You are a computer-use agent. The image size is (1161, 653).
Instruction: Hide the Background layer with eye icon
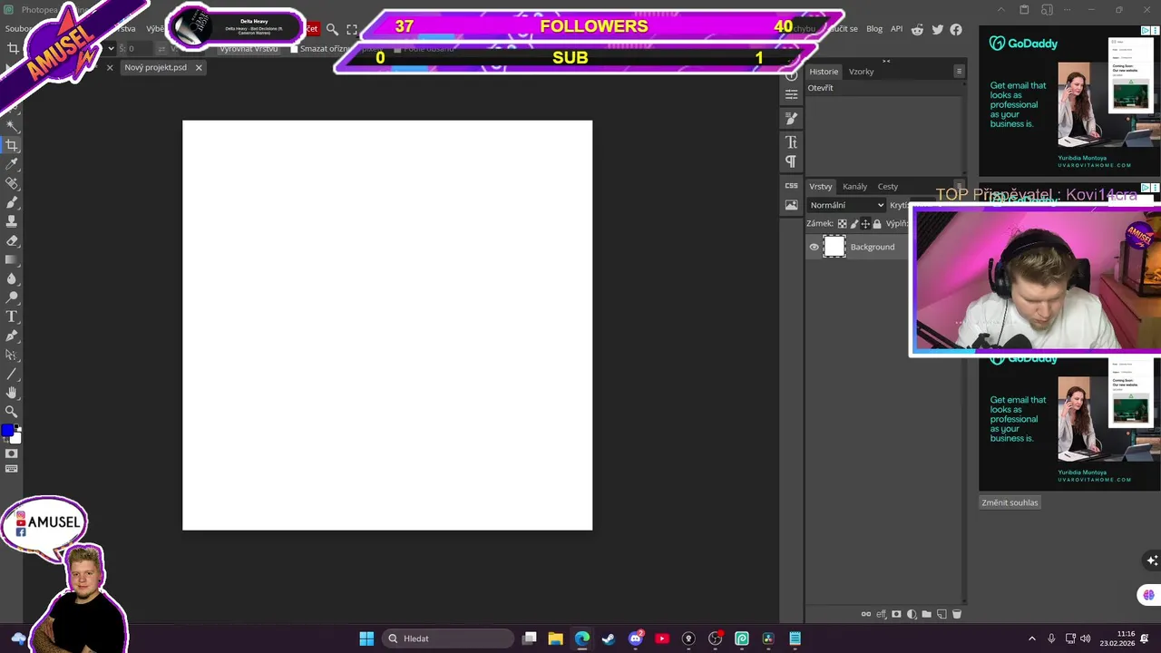click(814, 247)
